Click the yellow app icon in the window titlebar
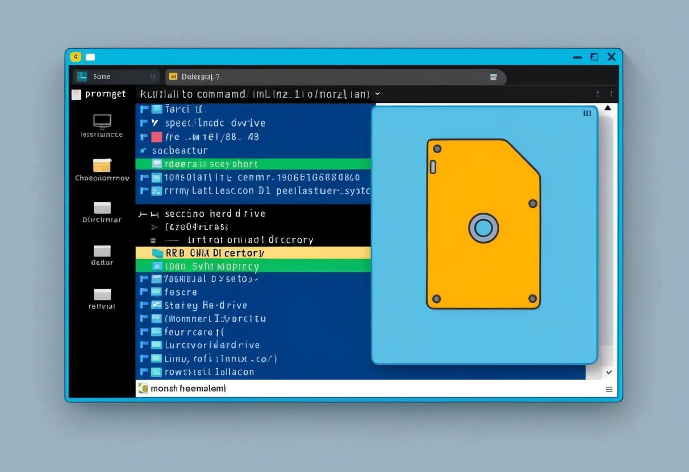 click(x=76, y=57)
